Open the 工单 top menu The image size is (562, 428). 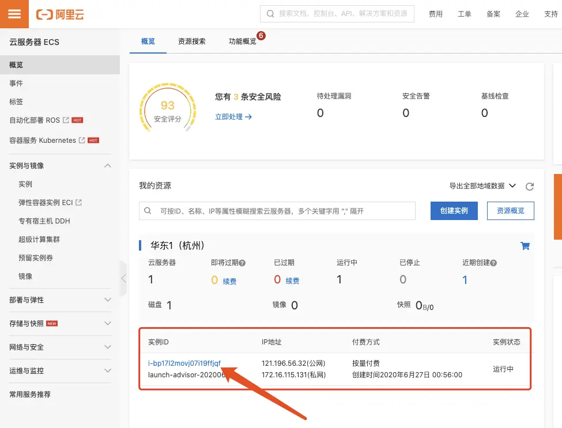[465, 14]
